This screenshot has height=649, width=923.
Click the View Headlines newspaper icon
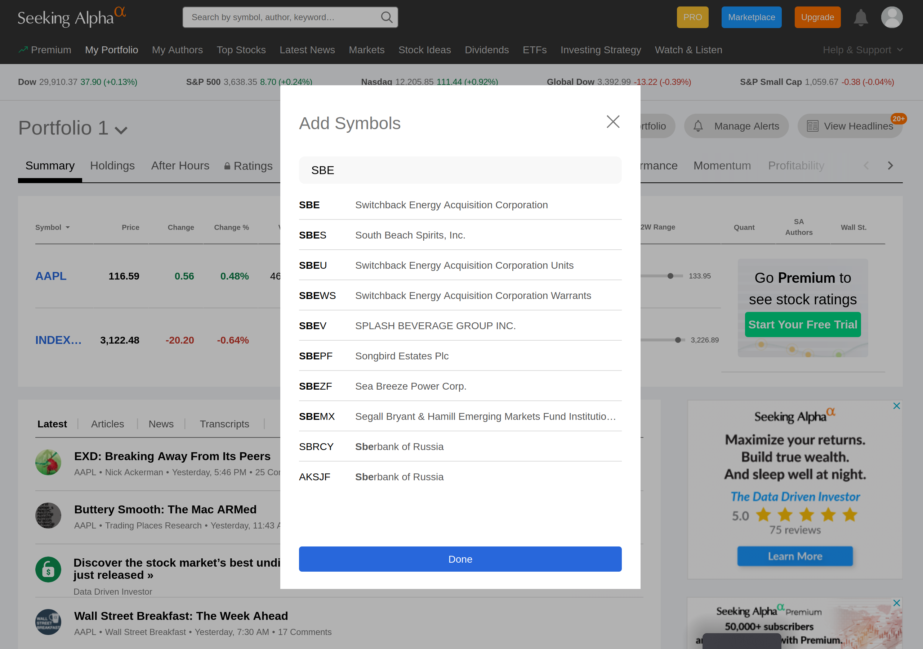point(812,126)
